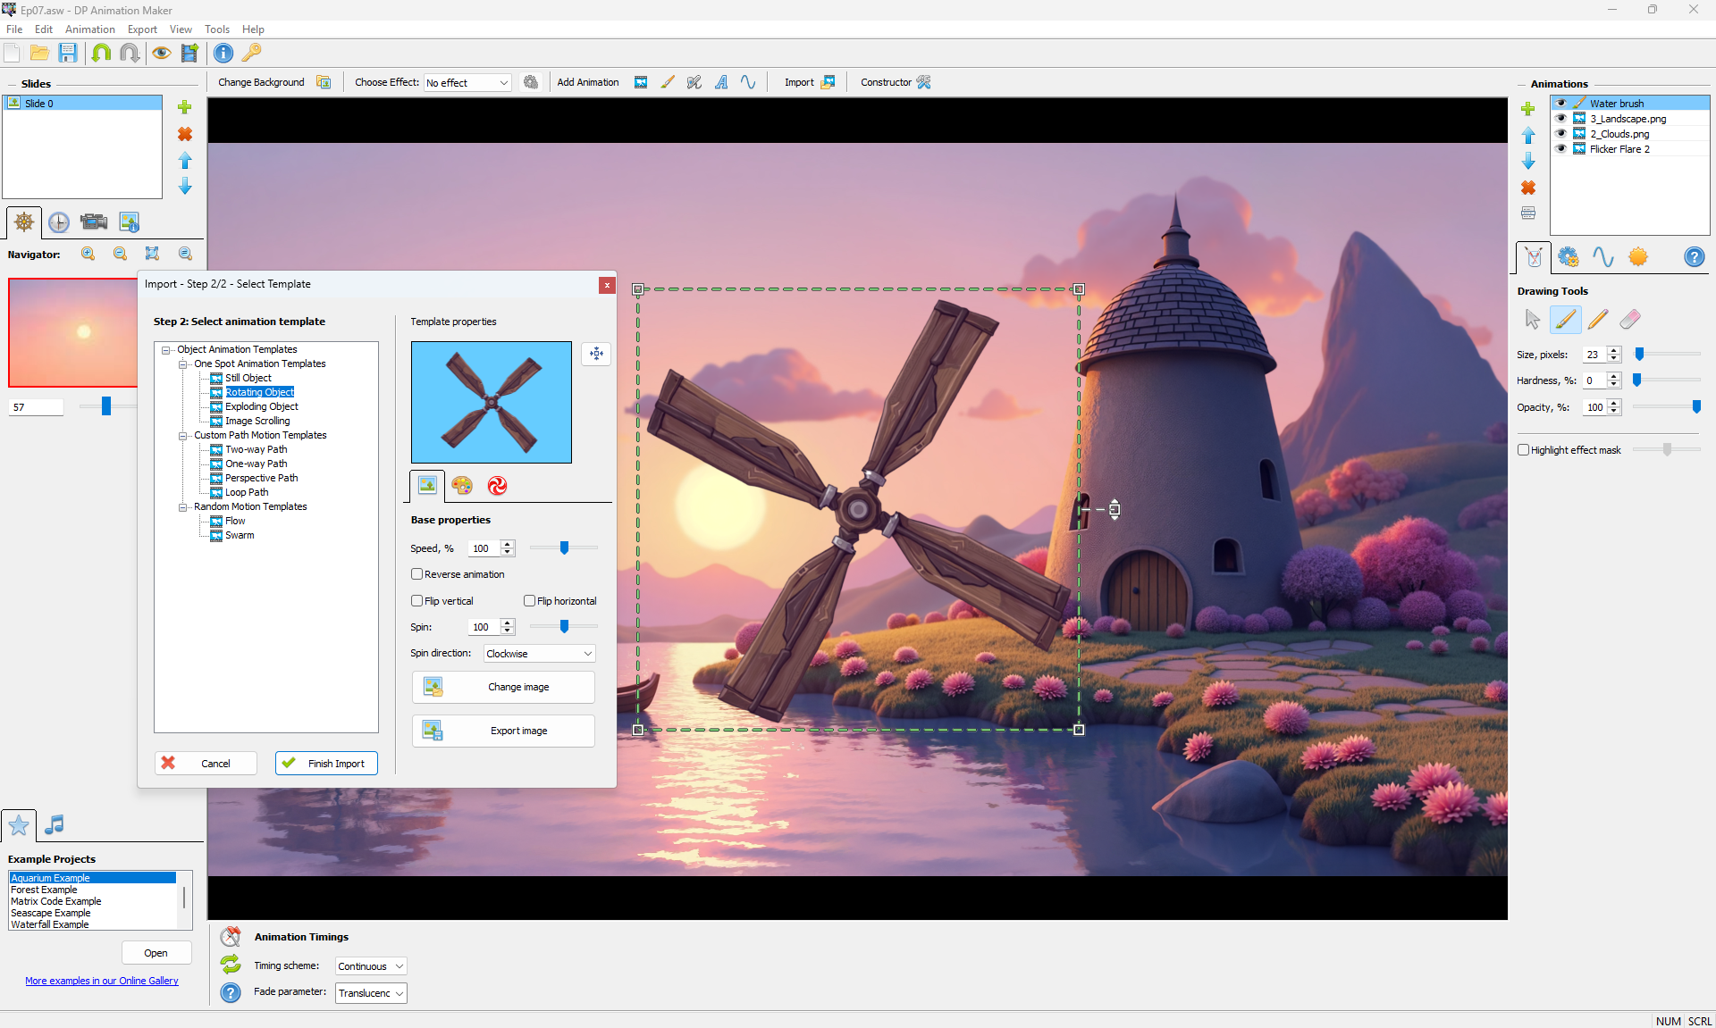This screenshot has width=1716, height=1028.
Task: Select the water brush drawing tool
Action: (x=1565, y=320)
